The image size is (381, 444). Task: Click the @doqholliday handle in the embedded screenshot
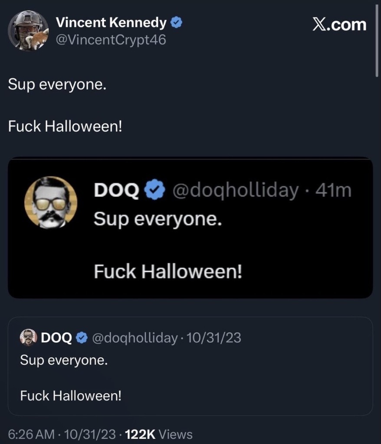pos(236,190)
